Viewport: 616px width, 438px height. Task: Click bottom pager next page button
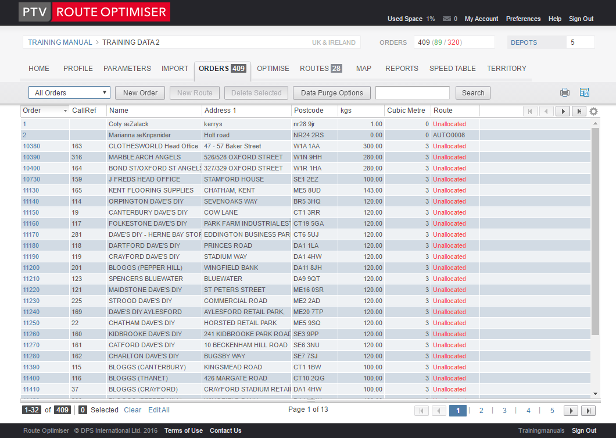(x=571, y=411)
